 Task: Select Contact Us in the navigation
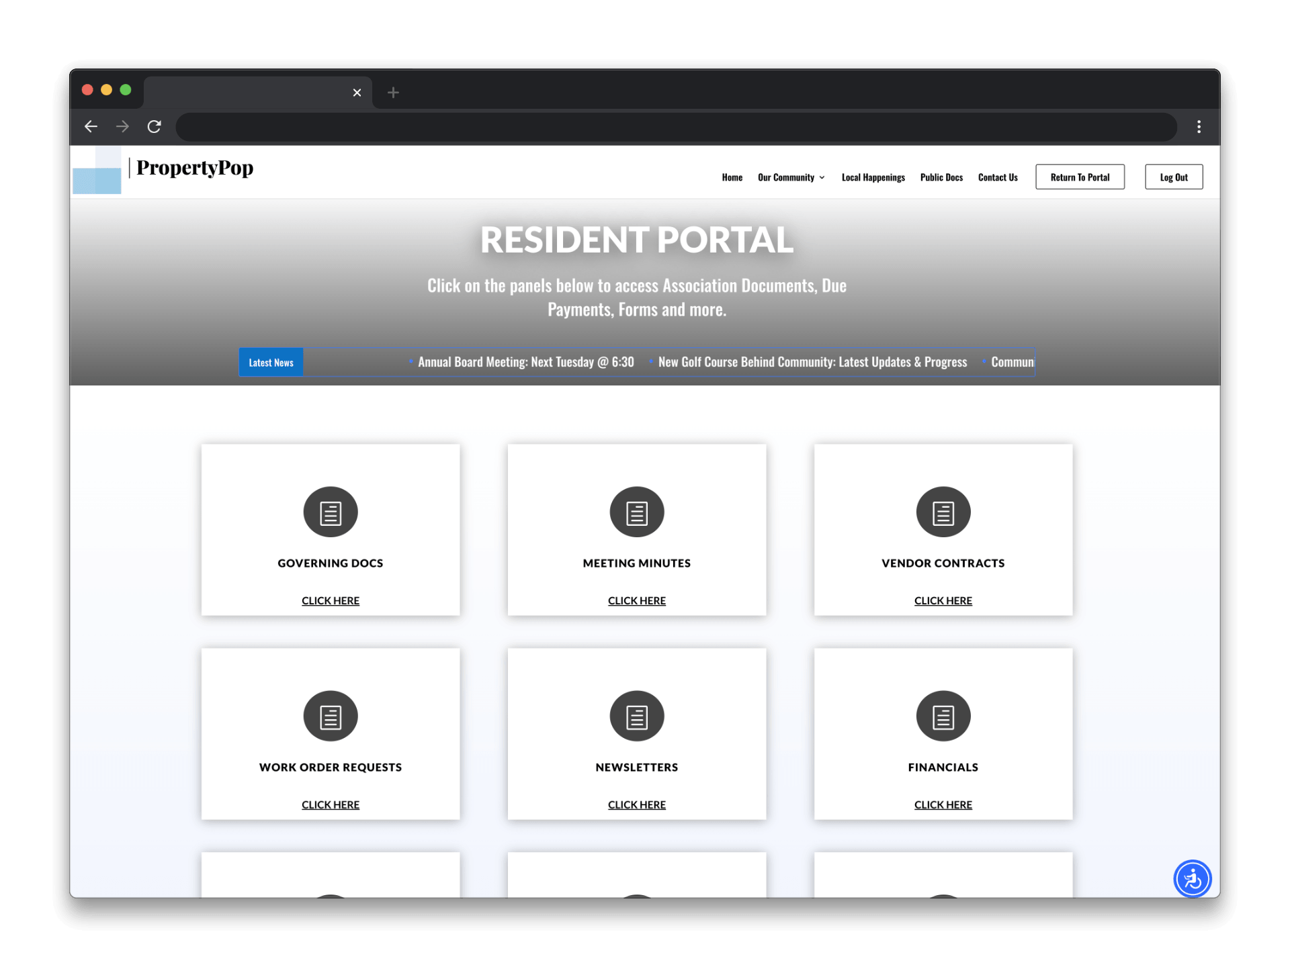click(x=998, y=177)
